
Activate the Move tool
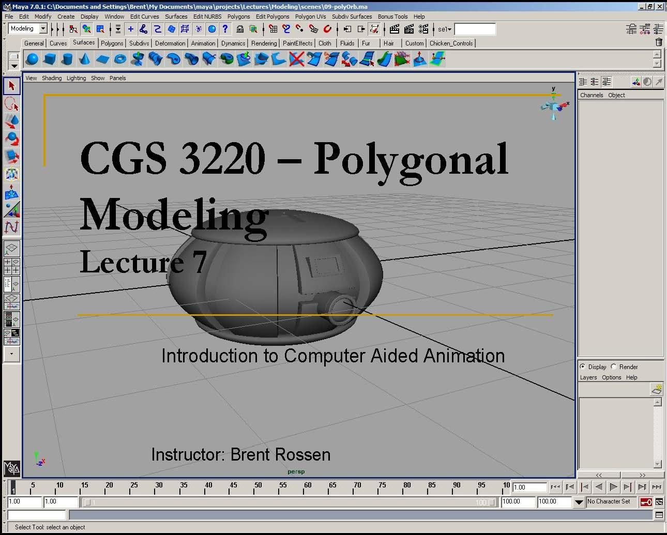point(12,121)
